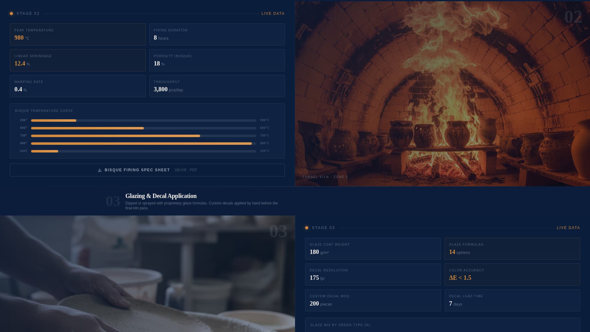The width and height of the screenshot is (590, 332).
Task: Click the tunnel kiln photograph
Action: (x=442, y=92)
